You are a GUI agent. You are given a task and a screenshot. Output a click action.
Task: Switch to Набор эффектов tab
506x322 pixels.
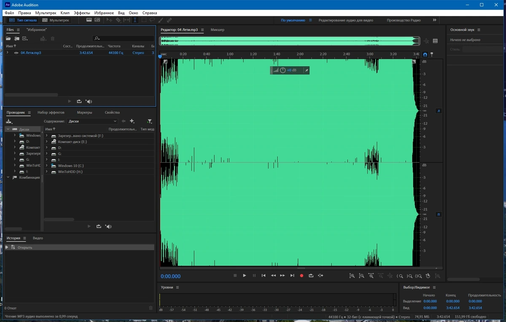point(51,113)
